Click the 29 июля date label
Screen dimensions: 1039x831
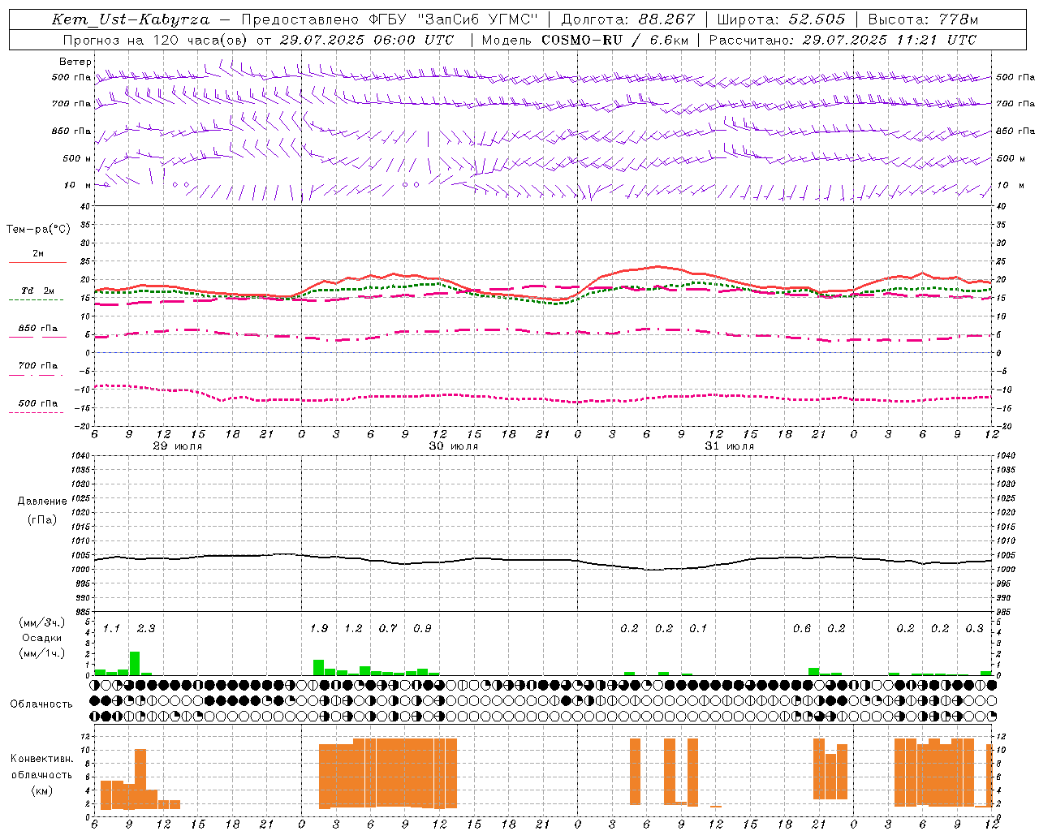click(x=178, y=446)
